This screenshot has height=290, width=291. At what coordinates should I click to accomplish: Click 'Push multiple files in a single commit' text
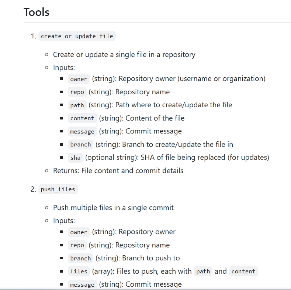coord(113,208)
